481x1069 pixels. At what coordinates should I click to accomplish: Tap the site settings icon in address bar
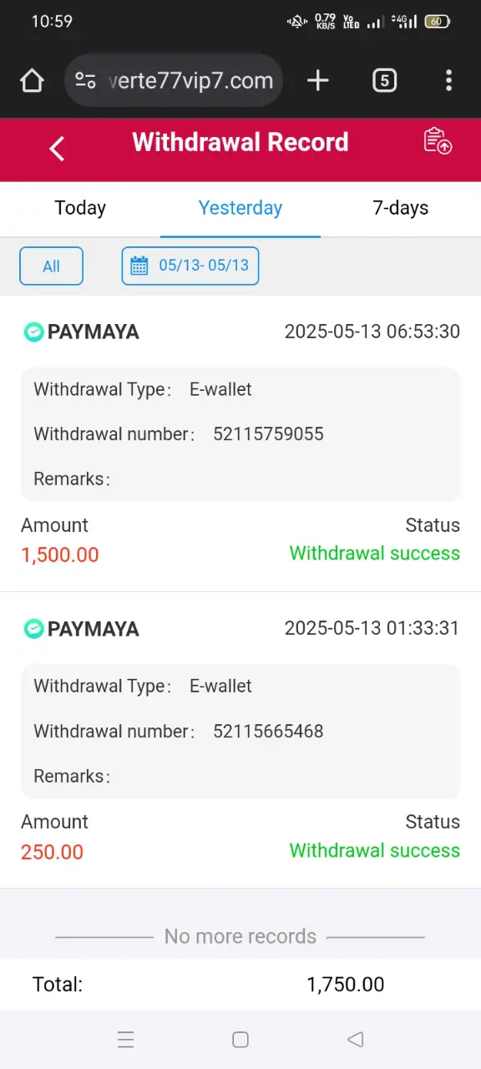(x=85, y=80)
